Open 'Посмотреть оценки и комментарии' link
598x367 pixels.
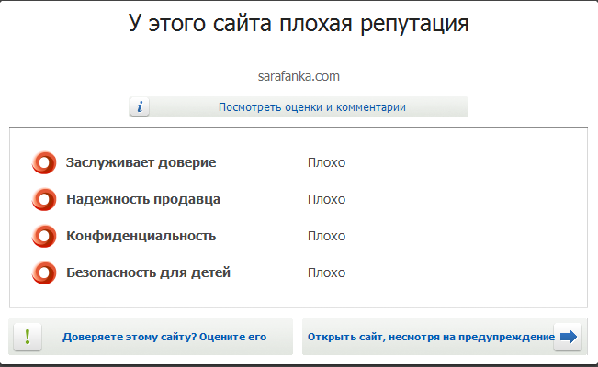pos(312,107)
